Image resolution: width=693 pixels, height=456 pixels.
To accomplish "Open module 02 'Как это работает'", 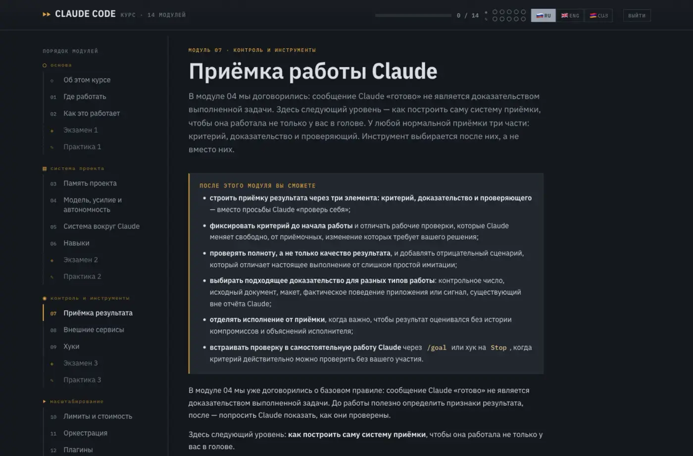I will click(92, 113).
